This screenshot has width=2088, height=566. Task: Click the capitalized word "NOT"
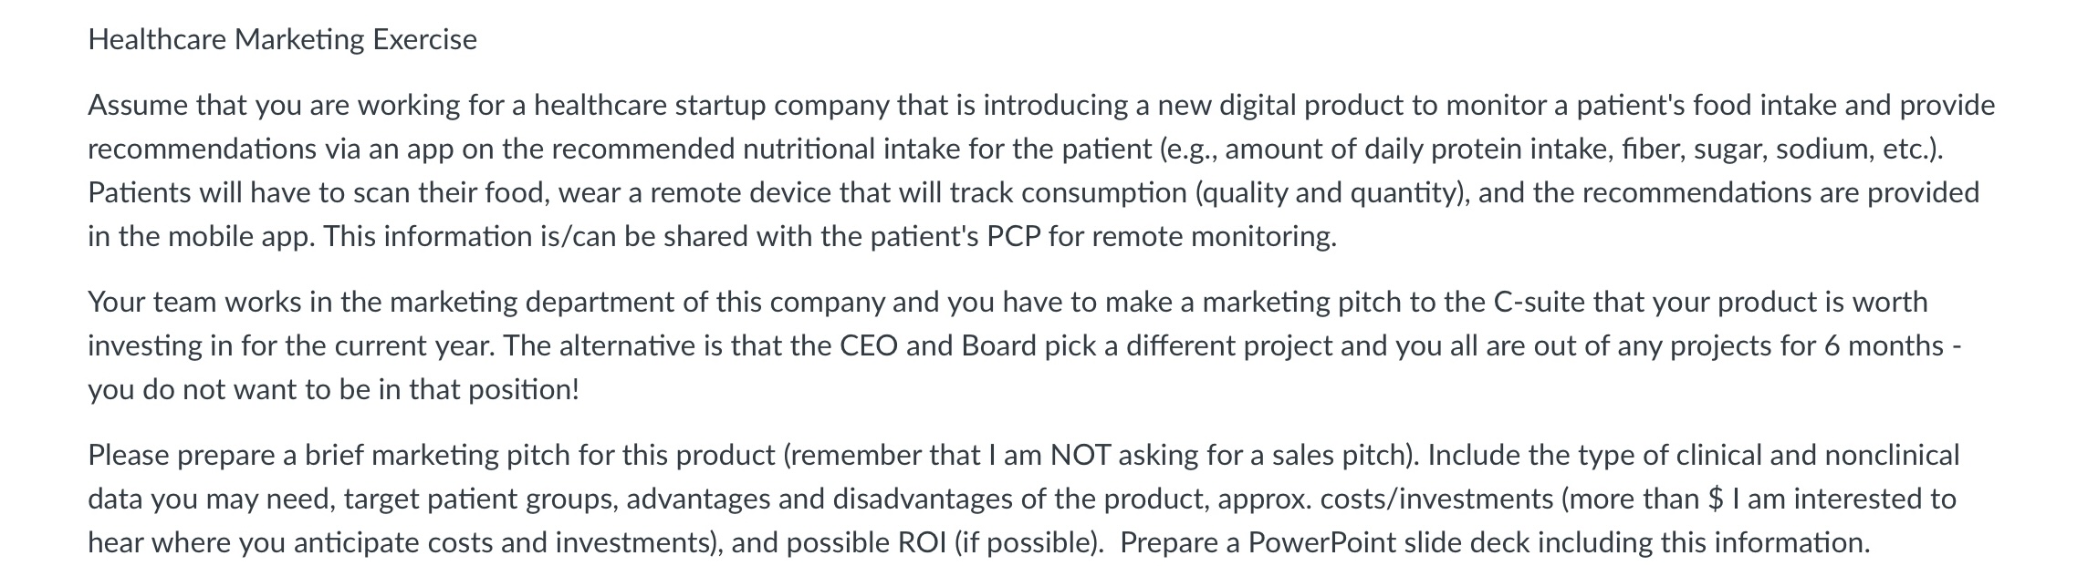pyautogui.click(x=1081, y=456)
